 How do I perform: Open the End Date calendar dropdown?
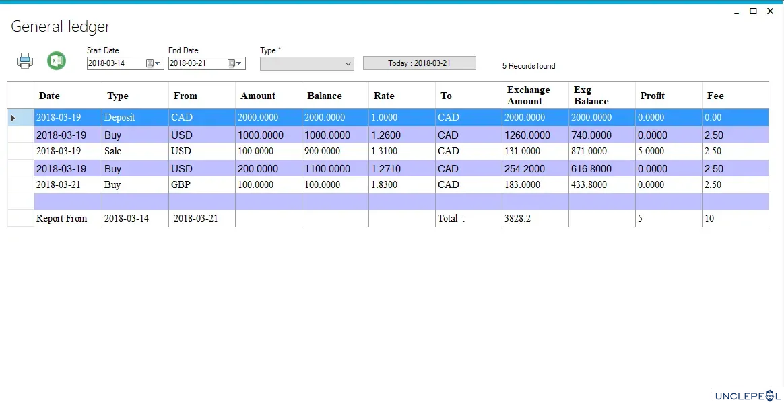(235, 63)
